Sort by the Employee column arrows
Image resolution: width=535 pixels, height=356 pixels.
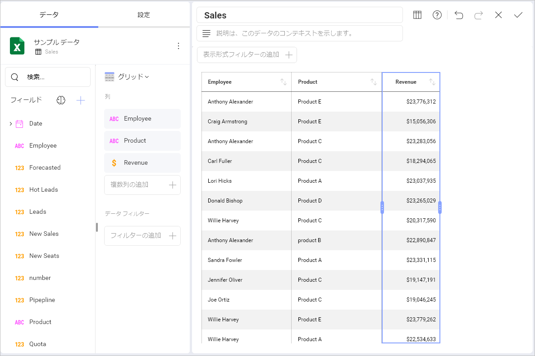coord(284,82)
